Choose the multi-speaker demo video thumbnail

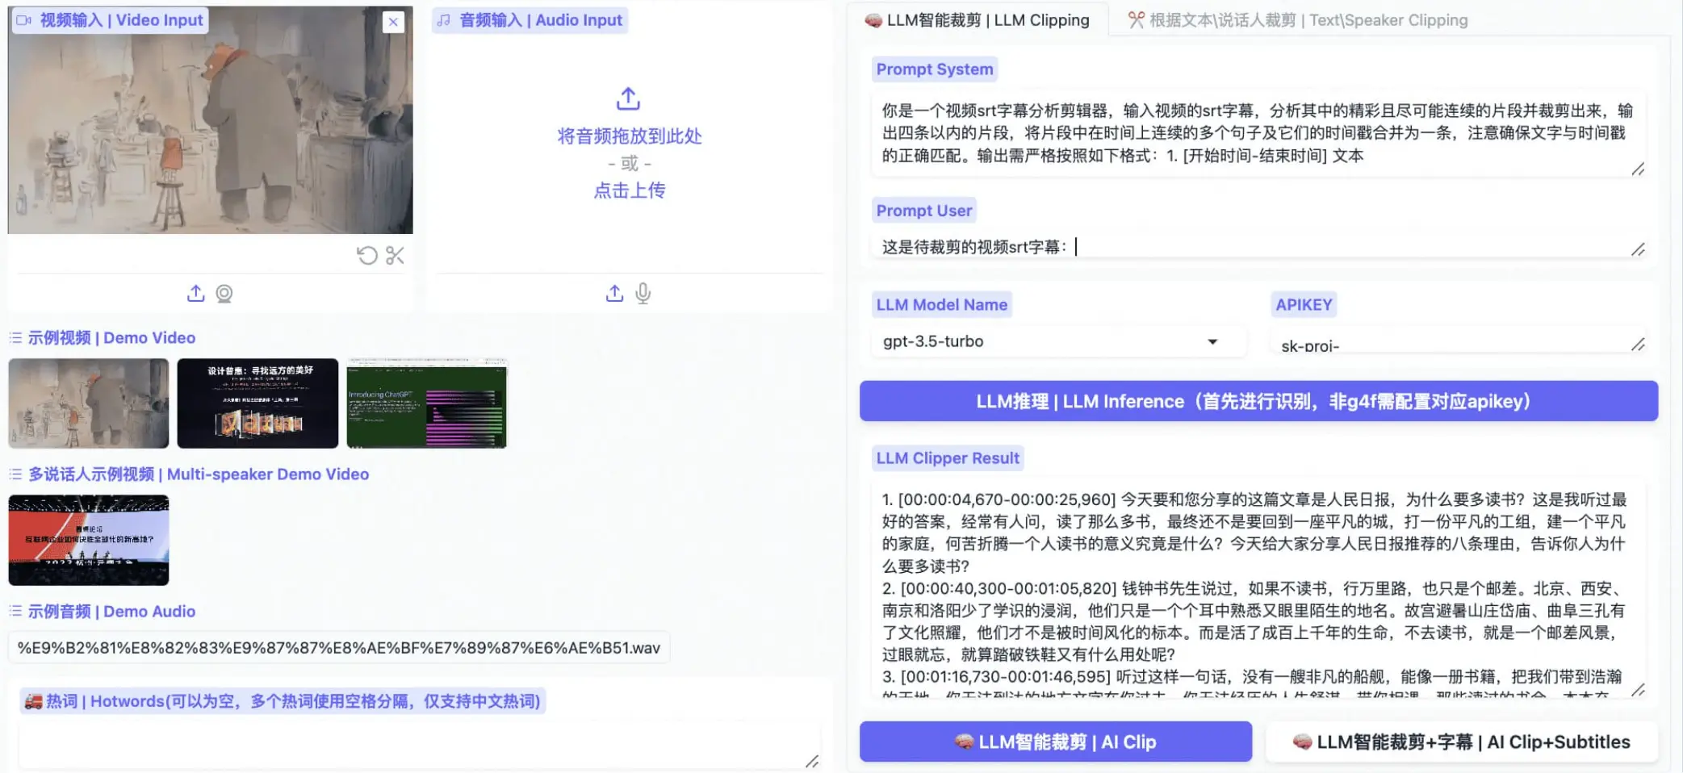(x=89, y=539)
